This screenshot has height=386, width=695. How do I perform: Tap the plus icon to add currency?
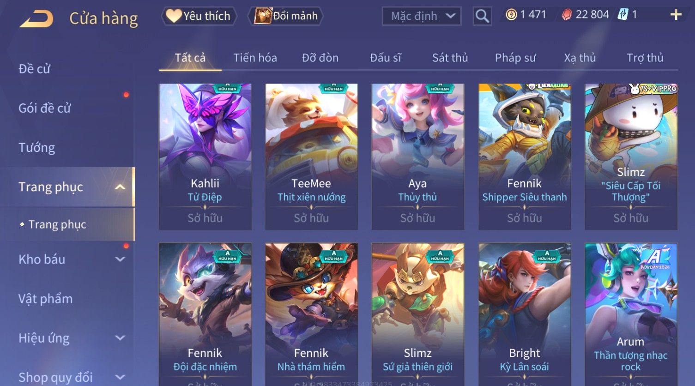[676, 15]
